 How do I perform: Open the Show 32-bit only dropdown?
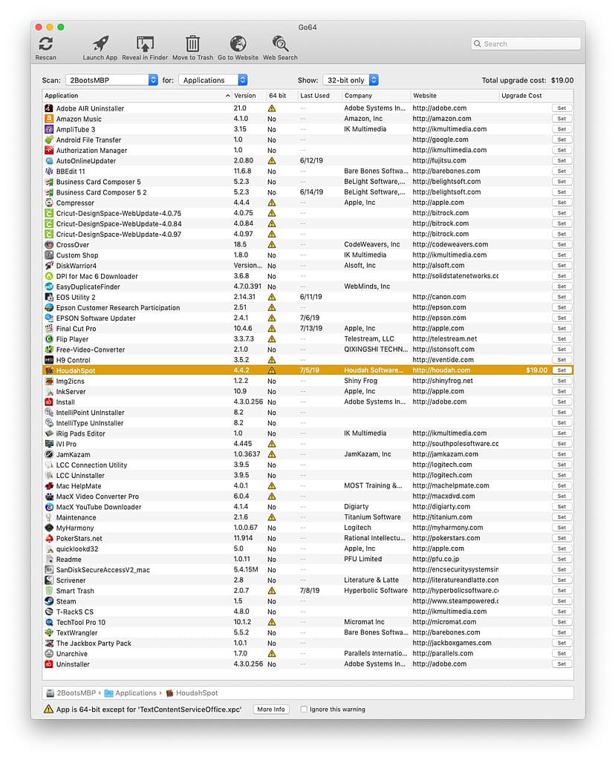[351, 80]
